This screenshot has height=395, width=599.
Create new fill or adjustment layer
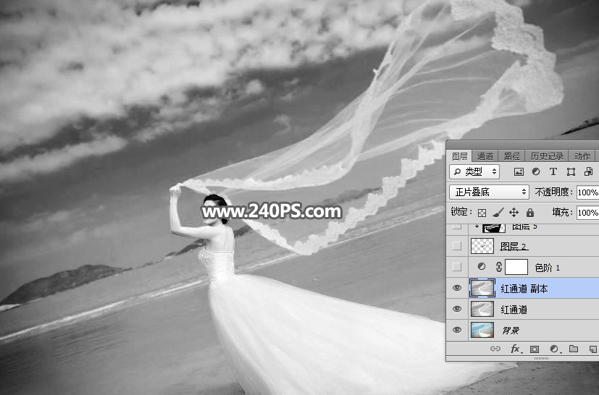(x=554, y=349)
